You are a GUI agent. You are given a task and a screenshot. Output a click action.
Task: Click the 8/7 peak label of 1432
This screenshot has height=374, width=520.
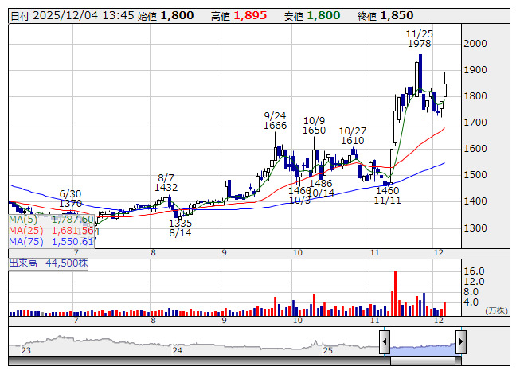(167, 182)
